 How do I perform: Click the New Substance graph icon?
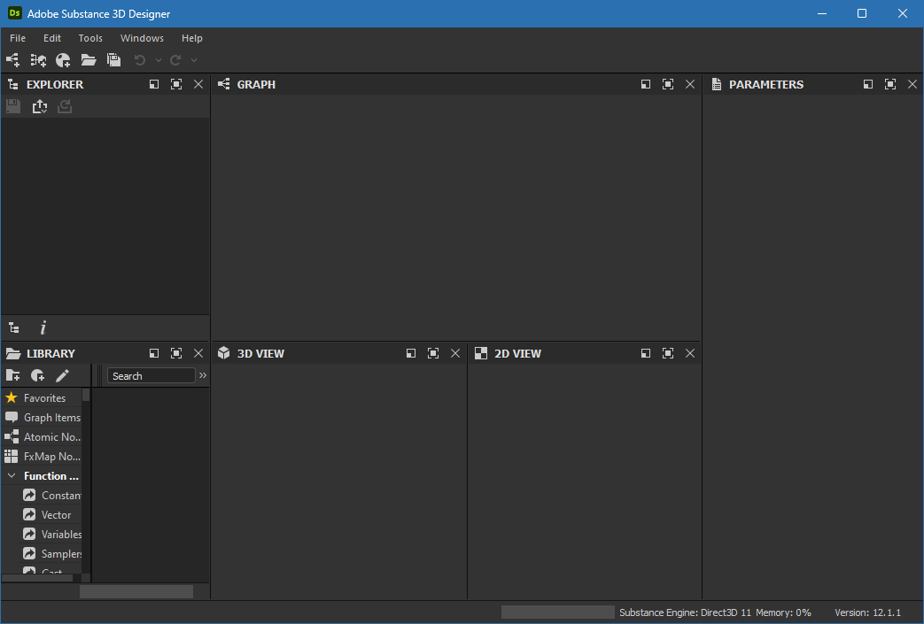[x=12, y=60]
